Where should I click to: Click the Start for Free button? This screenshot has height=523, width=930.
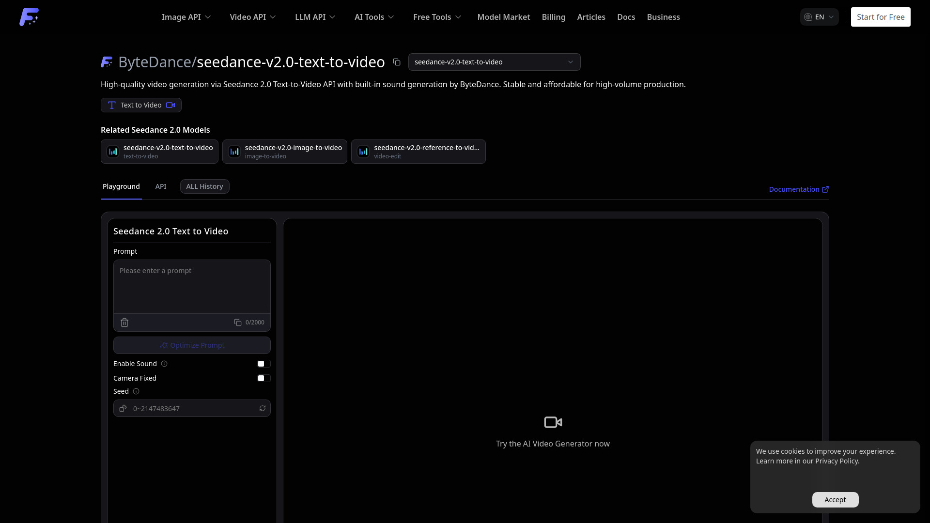tap(881, 17)
